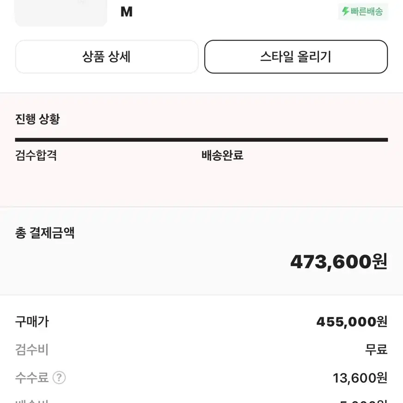Click the 455,000원 purchase price
403x403 pixels.
(352, 322)
